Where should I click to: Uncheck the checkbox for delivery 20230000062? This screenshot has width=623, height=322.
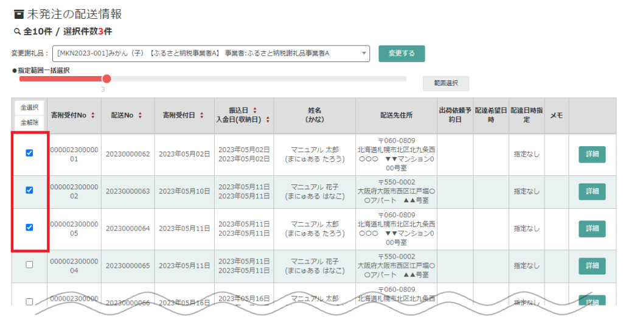(x=29, y=153)
